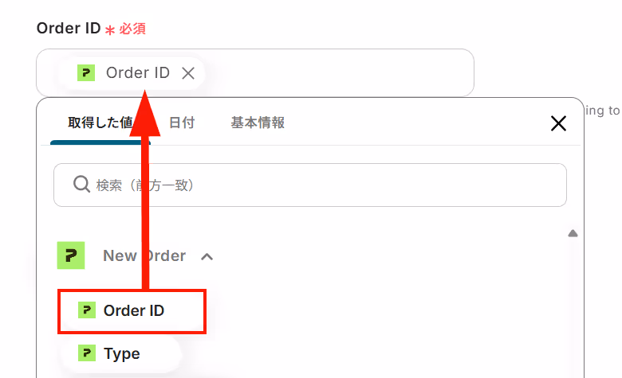The height and width of the screenshot is (378, 622).
Task: Click the Order ID chip label text
Action: [138, 73]
